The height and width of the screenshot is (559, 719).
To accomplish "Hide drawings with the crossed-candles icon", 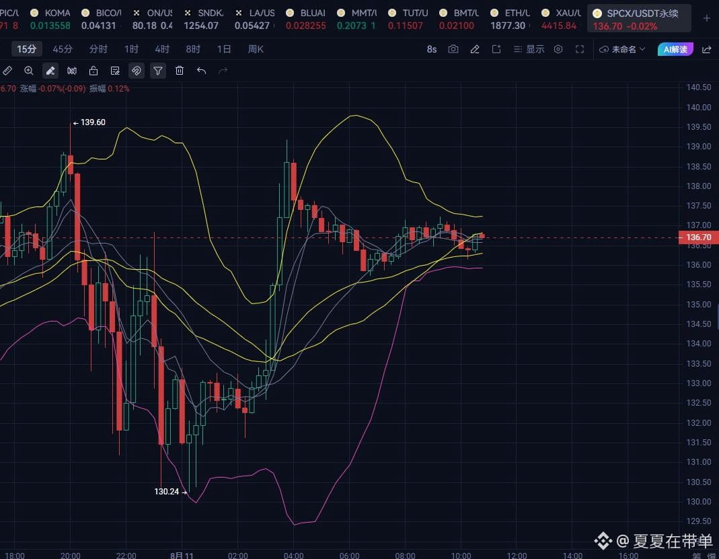I will pos(72,71).
